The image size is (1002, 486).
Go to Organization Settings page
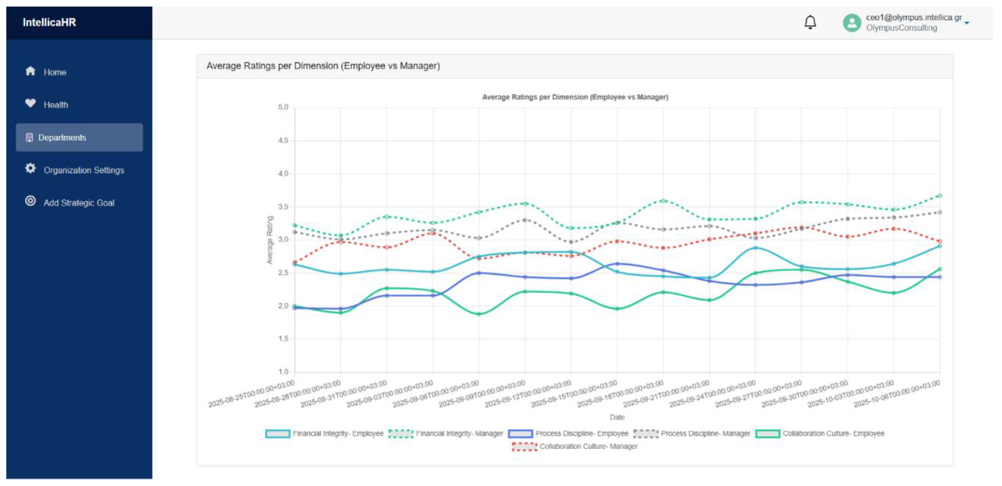pos(84,170)
